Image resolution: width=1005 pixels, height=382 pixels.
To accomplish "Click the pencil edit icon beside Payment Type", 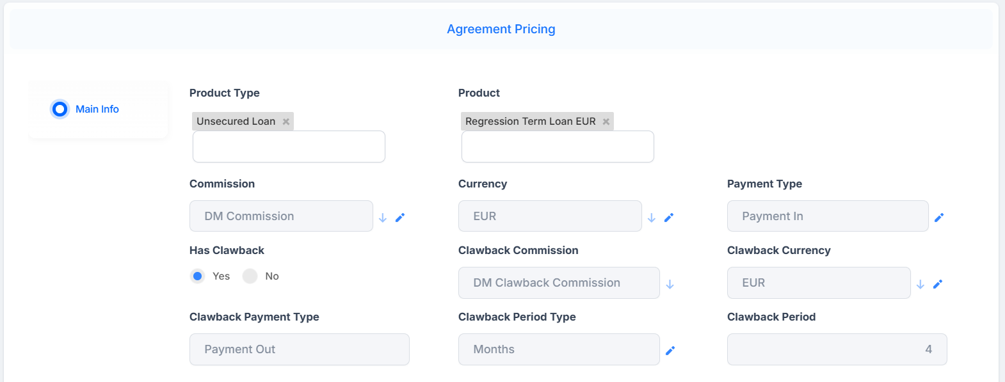I will [939, 218].
